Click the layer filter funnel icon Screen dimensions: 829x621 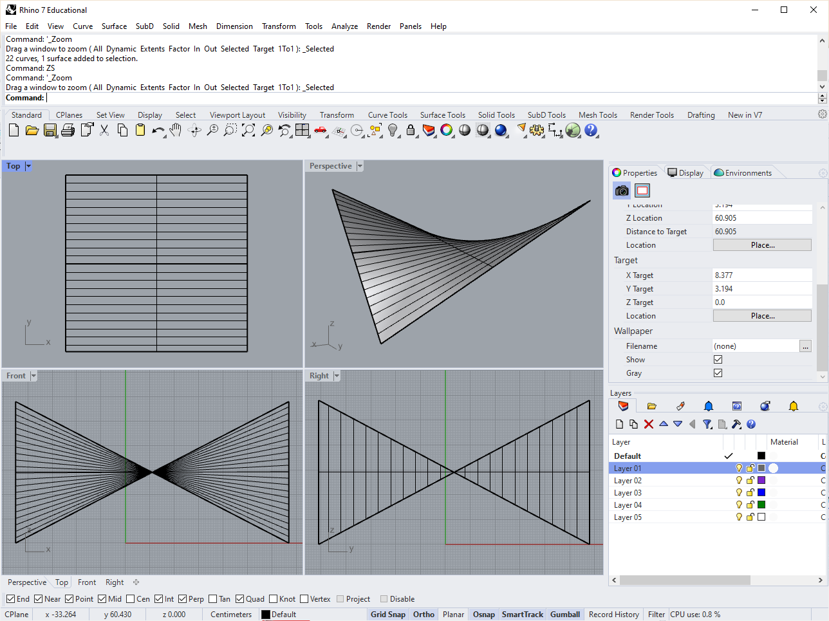(x=707, y=424)
